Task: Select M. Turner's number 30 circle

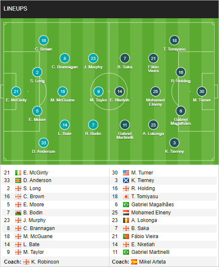Action: pos(202,91)
